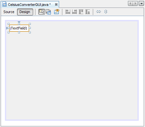The height and width of the screenshot is (127, 145).
Task: Align components bottom in row
Action: tap(88, 12)
